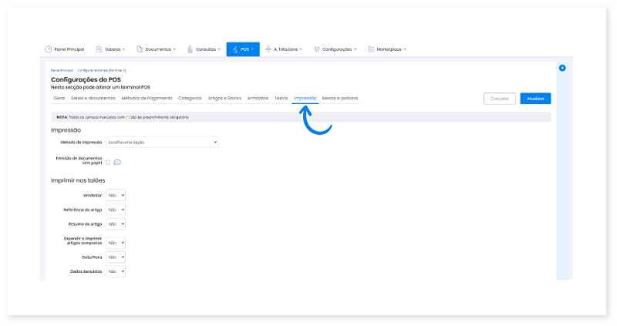Open the Vendedor dropdown
The width and height of the screenshot is (617, 326).
point(115,196)
